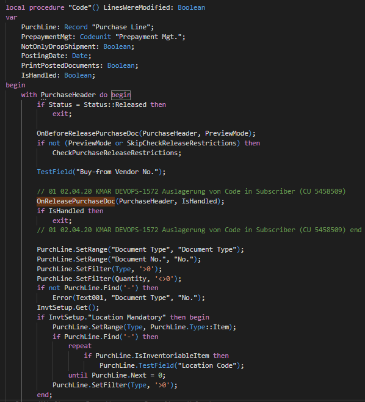Click 'if PurchLine.IsInventoriableItem then' line
This screenshot has height=402, width=365.
point(156,356)
